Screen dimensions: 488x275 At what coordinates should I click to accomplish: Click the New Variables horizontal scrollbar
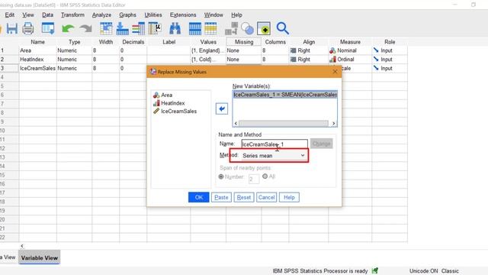coord(283,124)
